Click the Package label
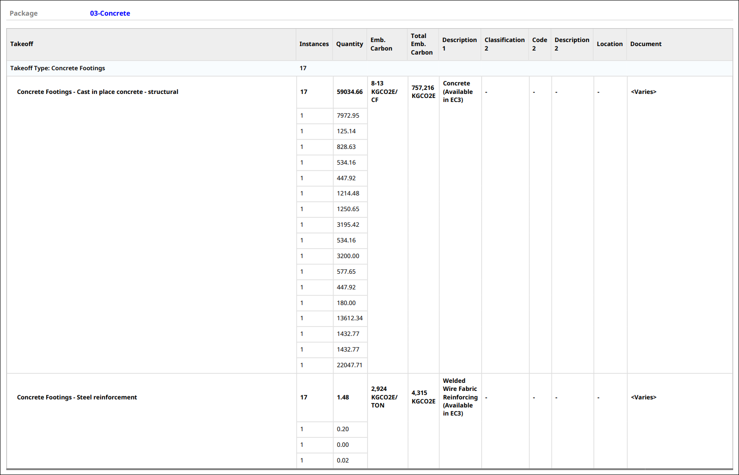 pos(24,13)
